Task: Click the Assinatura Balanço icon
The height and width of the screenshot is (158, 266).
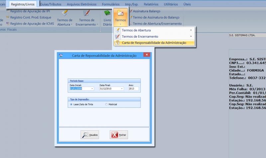Action: 131,11
